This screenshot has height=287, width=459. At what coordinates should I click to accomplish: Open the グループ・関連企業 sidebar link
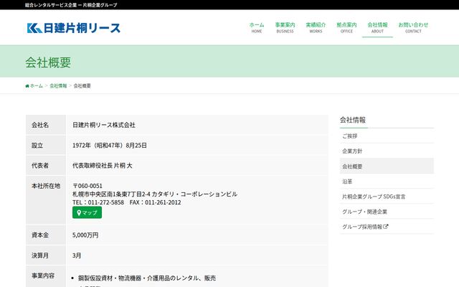[387, 212]
